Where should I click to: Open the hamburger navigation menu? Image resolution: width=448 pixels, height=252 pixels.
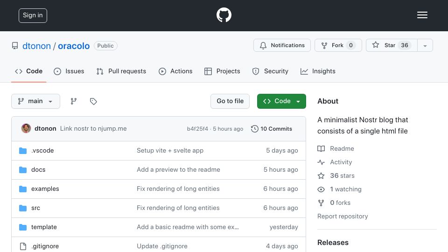click(422, 15)
